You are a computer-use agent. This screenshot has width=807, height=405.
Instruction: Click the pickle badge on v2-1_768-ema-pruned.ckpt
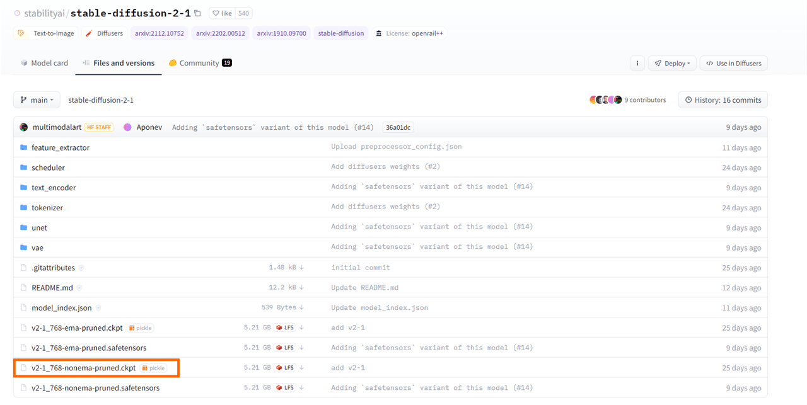141,328
